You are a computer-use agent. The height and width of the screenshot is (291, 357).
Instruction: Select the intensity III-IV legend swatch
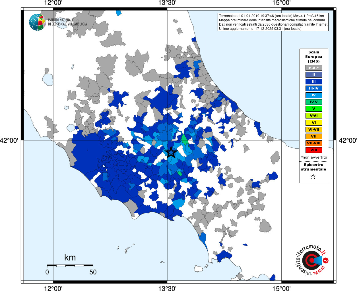[314, 88]
